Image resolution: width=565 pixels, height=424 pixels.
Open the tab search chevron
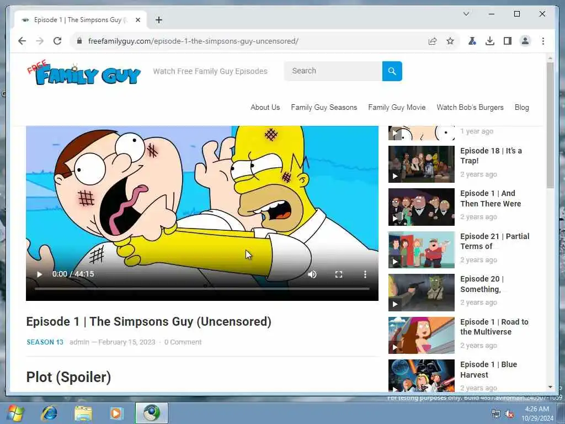pos(466,14)
